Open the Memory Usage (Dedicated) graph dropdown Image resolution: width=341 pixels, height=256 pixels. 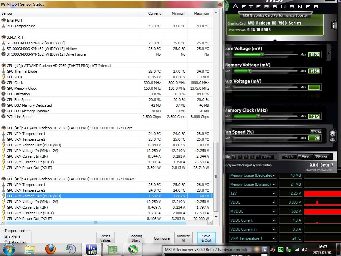click(x=274, y=175)
